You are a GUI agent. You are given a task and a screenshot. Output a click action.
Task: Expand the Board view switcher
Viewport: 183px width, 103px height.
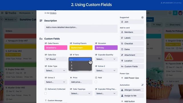pos(10,19)
